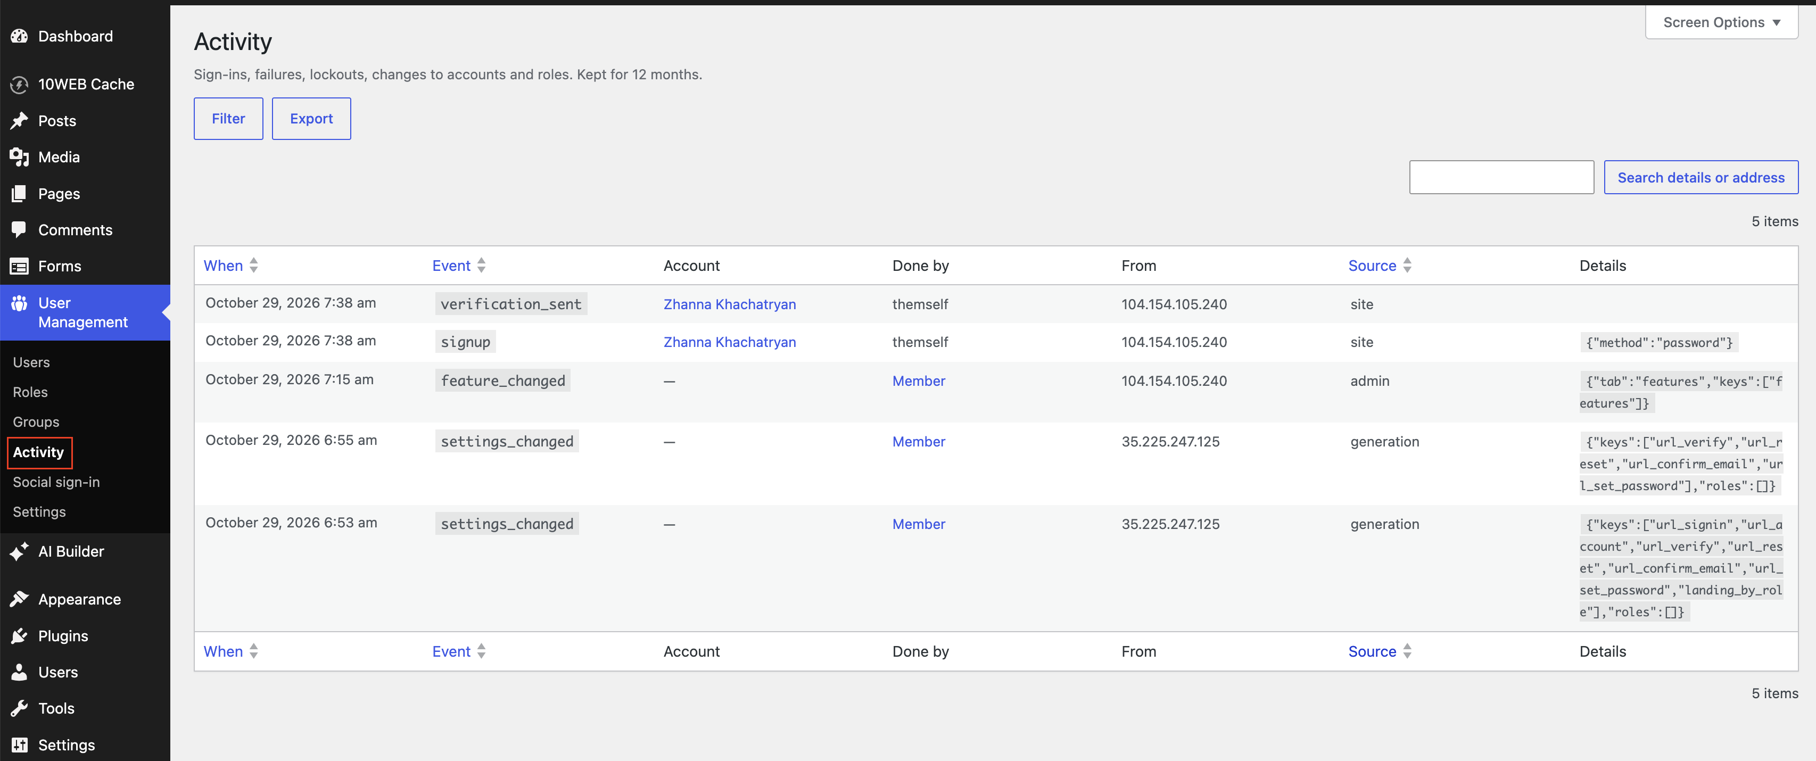Click the Comments bubble icon
The height and width of the screenshot is (761, 1816).
(19, 230)
